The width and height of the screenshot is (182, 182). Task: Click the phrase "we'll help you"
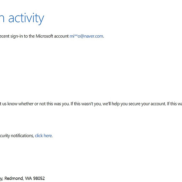coord(115,104)
